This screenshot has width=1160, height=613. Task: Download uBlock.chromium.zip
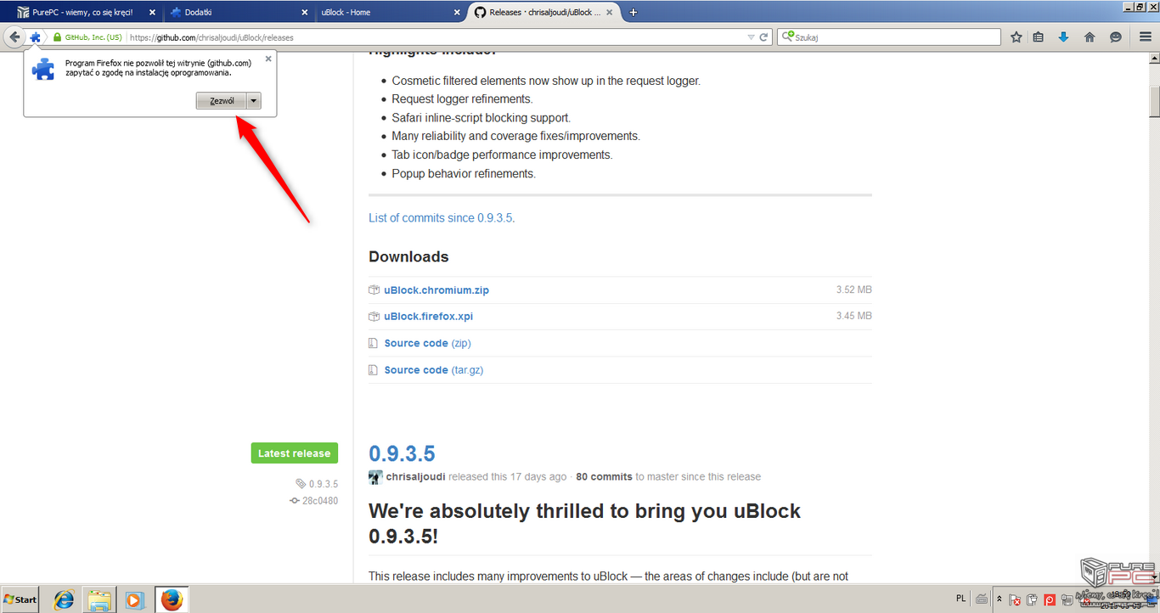tap(436, 290)
